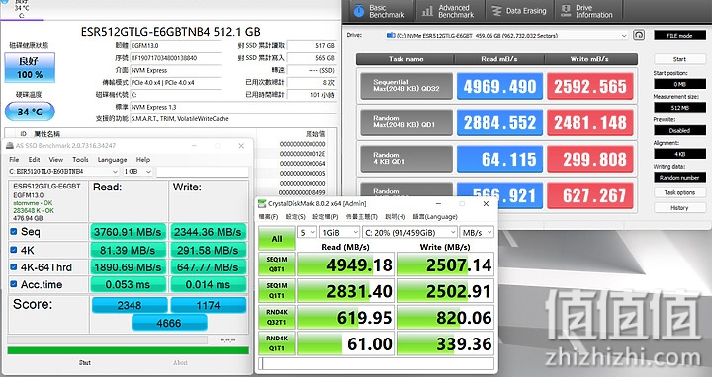
Task: Open the AS SSD Language menu
Action: [x=112, y=160]
